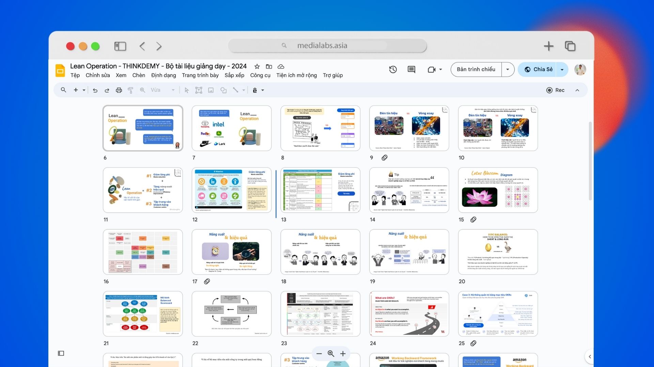The height and width of the screenshot is (367, 654).
Task: Click move to folder icon
Action: (269, 66)
